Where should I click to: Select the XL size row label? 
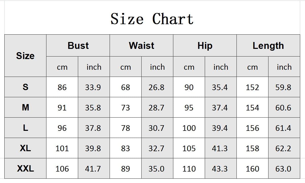[25, 148]
